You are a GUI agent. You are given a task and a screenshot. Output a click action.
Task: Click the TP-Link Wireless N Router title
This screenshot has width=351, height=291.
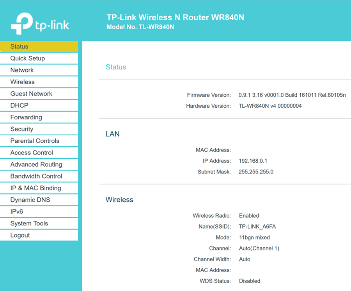175,17
